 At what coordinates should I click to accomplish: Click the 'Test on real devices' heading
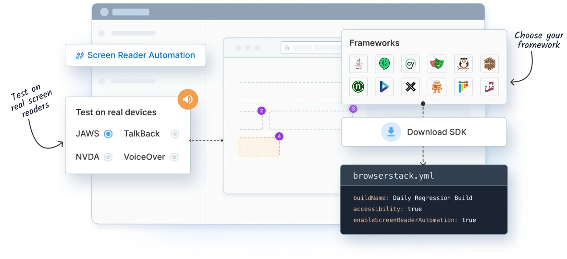pyautogui.click(x=116, y=112)
